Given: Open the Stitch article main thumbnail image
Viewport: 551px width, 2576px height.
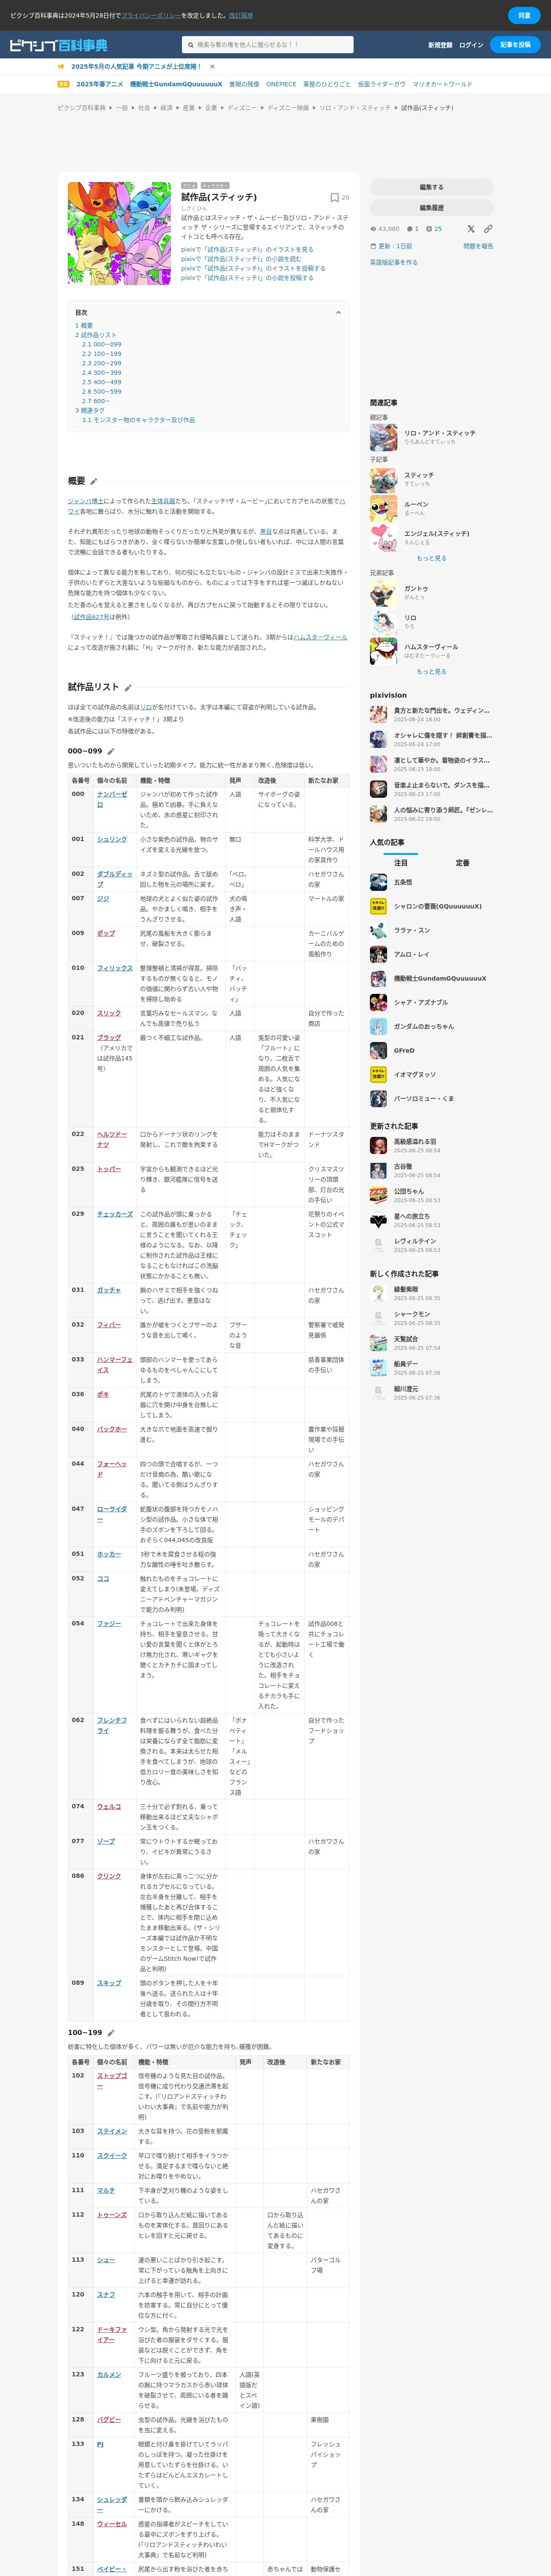Looking at the screenshot, I should 119,233.
